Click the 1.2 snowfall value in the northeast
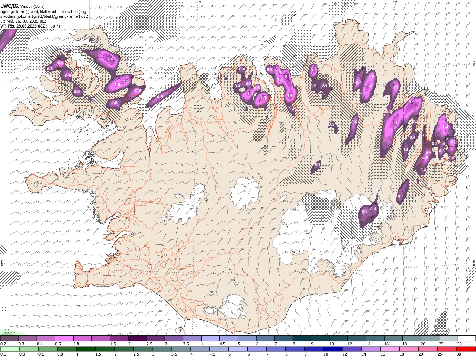Screen dimensions: 476x357 click(369, 85)
